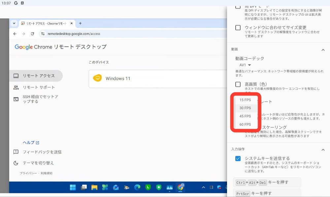Screen dimensions: 330x197
Task: Open File Explorer from the taskbar
Action: 94,187
